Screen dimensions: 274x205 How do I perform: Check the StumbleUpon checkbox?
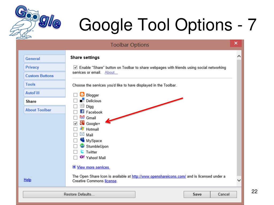point(75,146)
